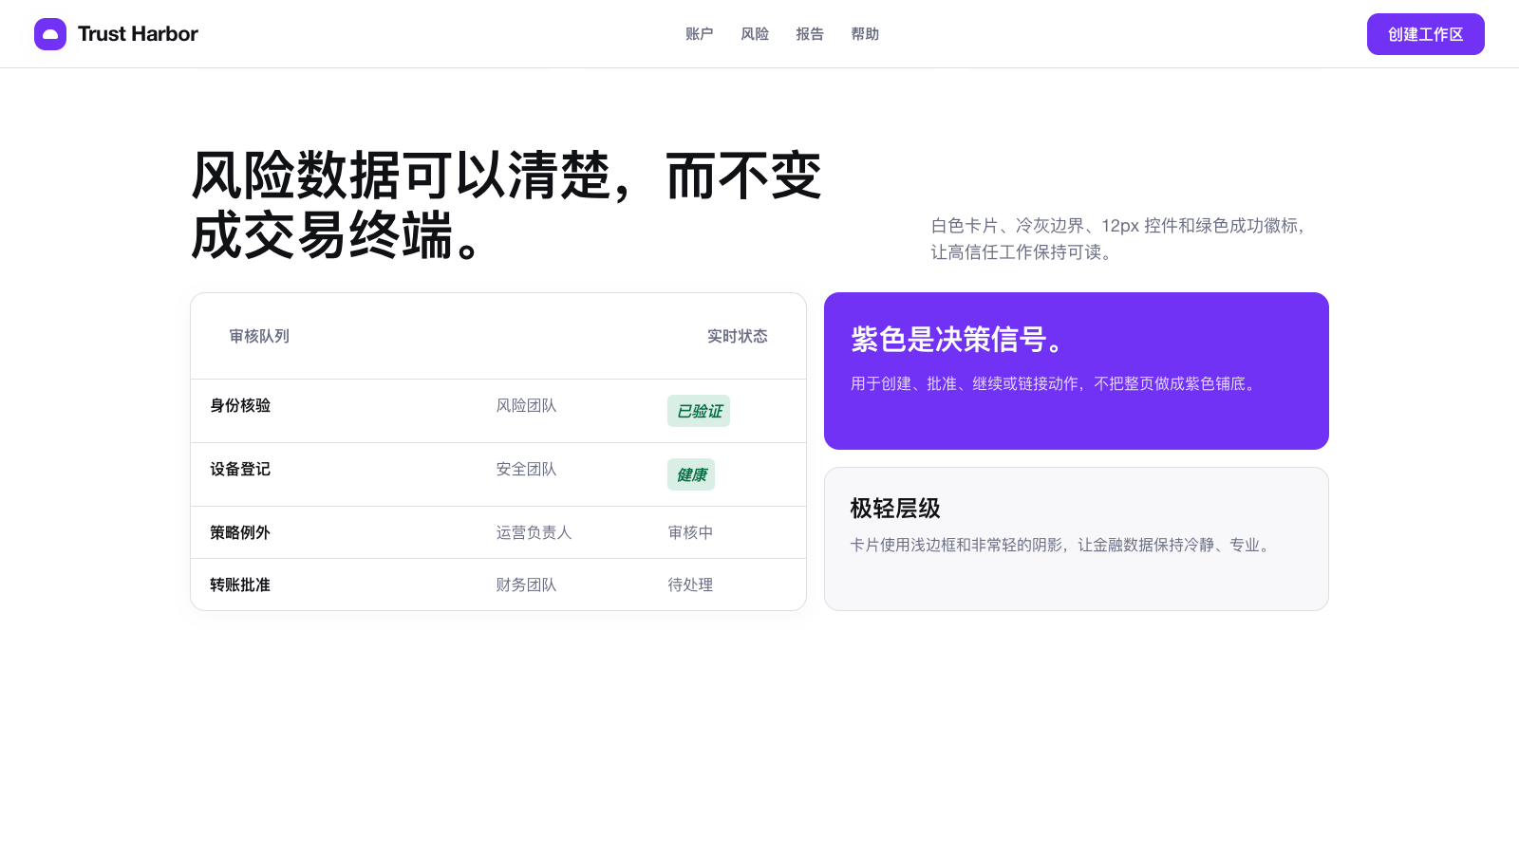Click the 财务团队 cell

click(x=526, y=585)
